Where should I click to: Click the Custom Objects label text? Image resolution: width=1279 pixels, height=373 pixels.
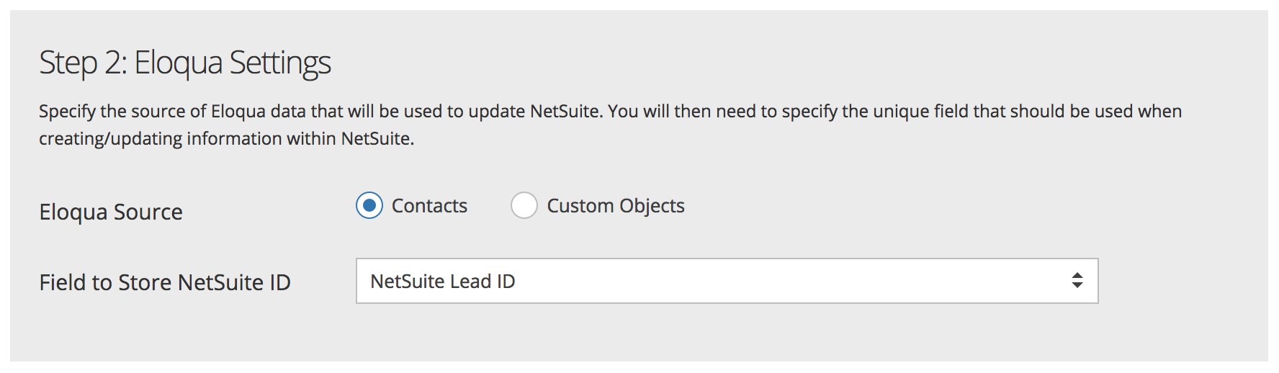pyautogui.click(x=616, y=206)
